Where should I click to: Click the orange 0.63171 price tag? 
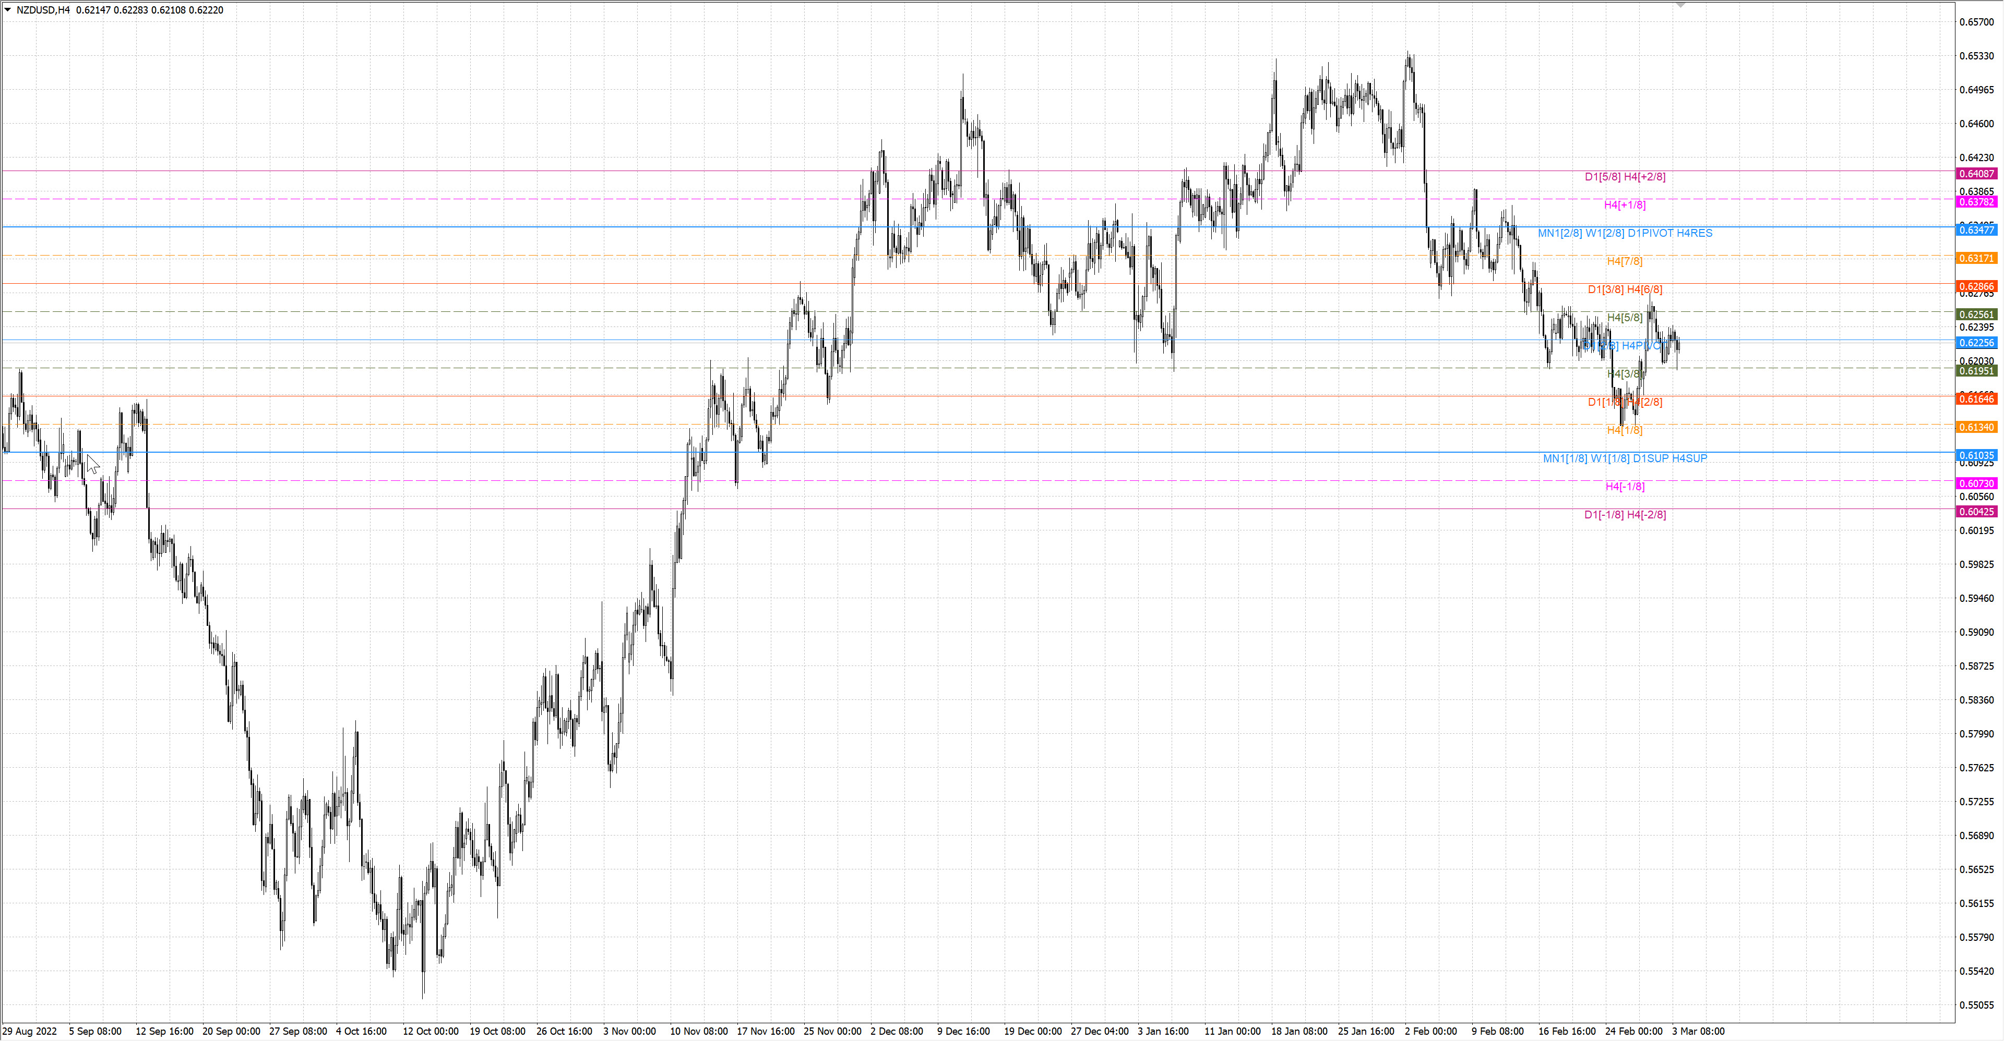tap(1976, 258)
